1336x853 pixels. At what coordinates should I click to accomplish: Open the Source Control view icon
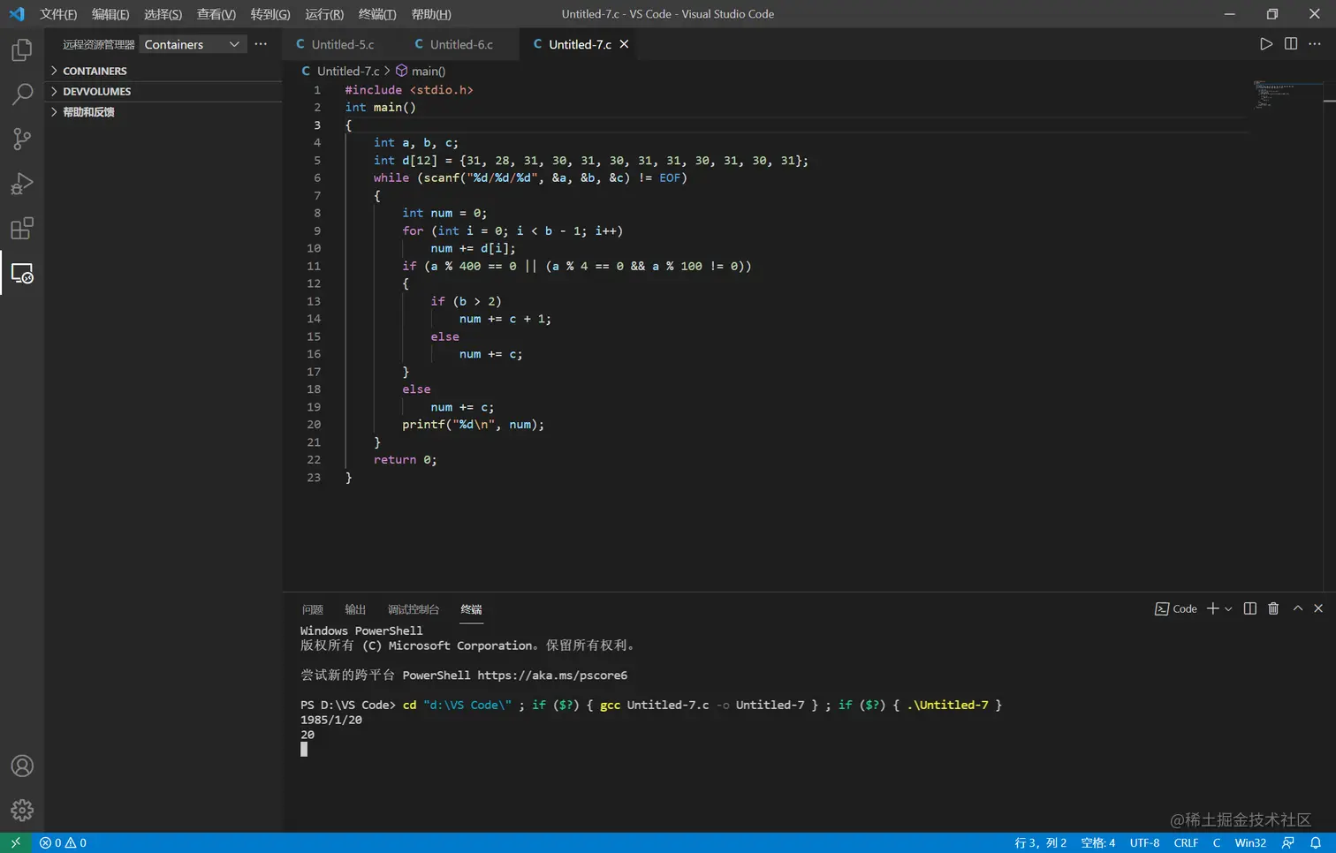(22, 139)
